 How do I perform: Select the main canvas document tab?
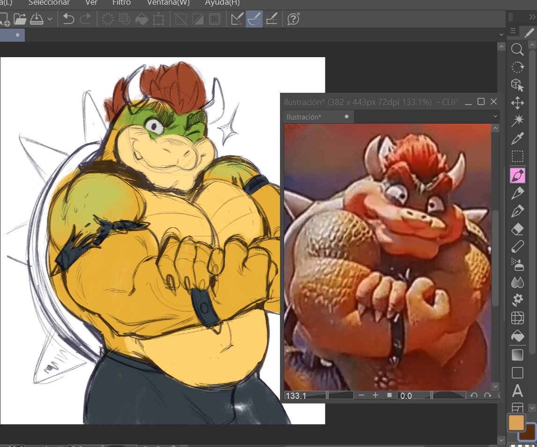click(12, 35)
